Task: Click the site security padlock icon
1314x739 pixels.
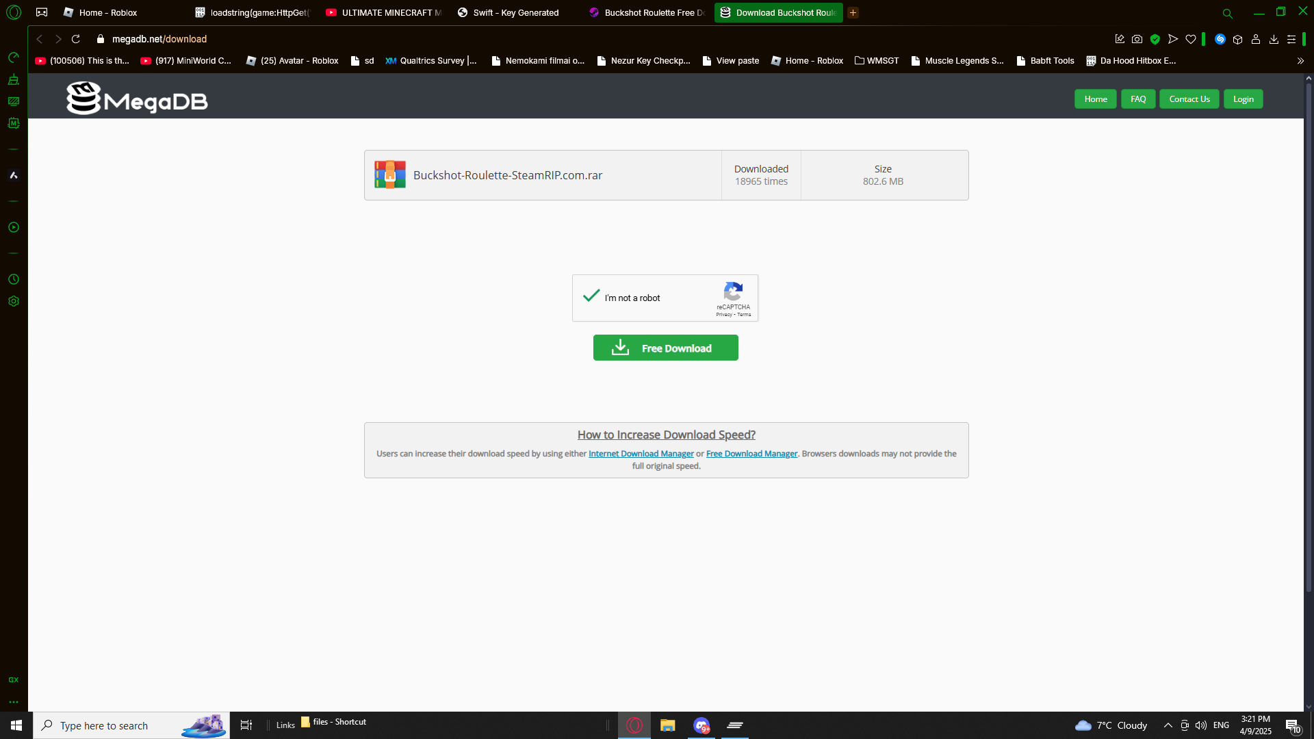Action: [101, 39]
